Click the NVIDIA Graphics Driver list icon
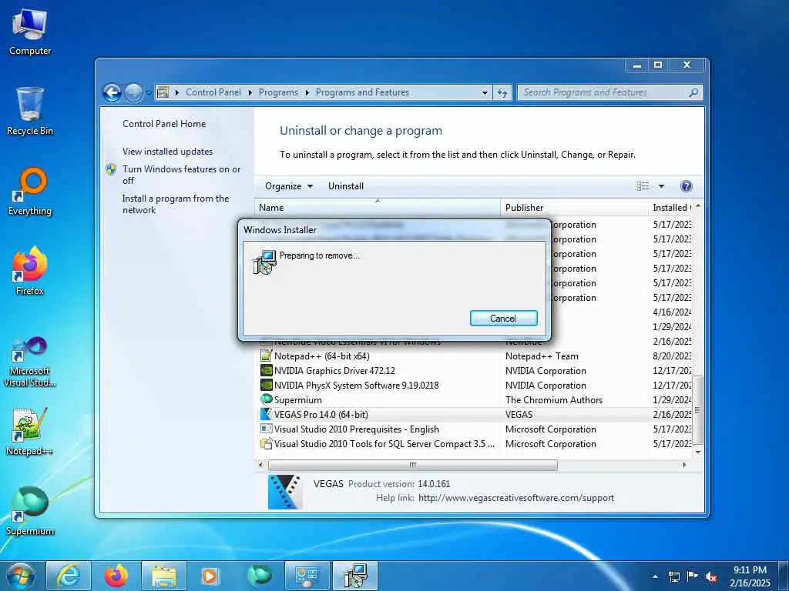Viewport: 789px width, 591px height. 266,370
